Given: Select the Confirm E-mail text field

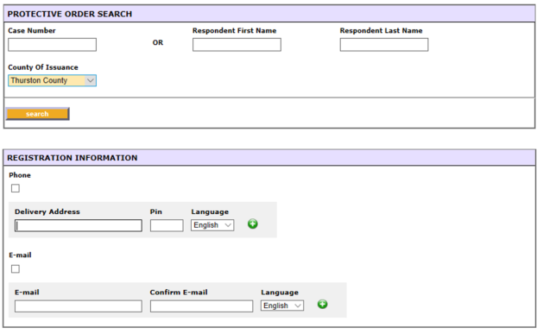Looking at the screenshot, I should tap(201, 306).
